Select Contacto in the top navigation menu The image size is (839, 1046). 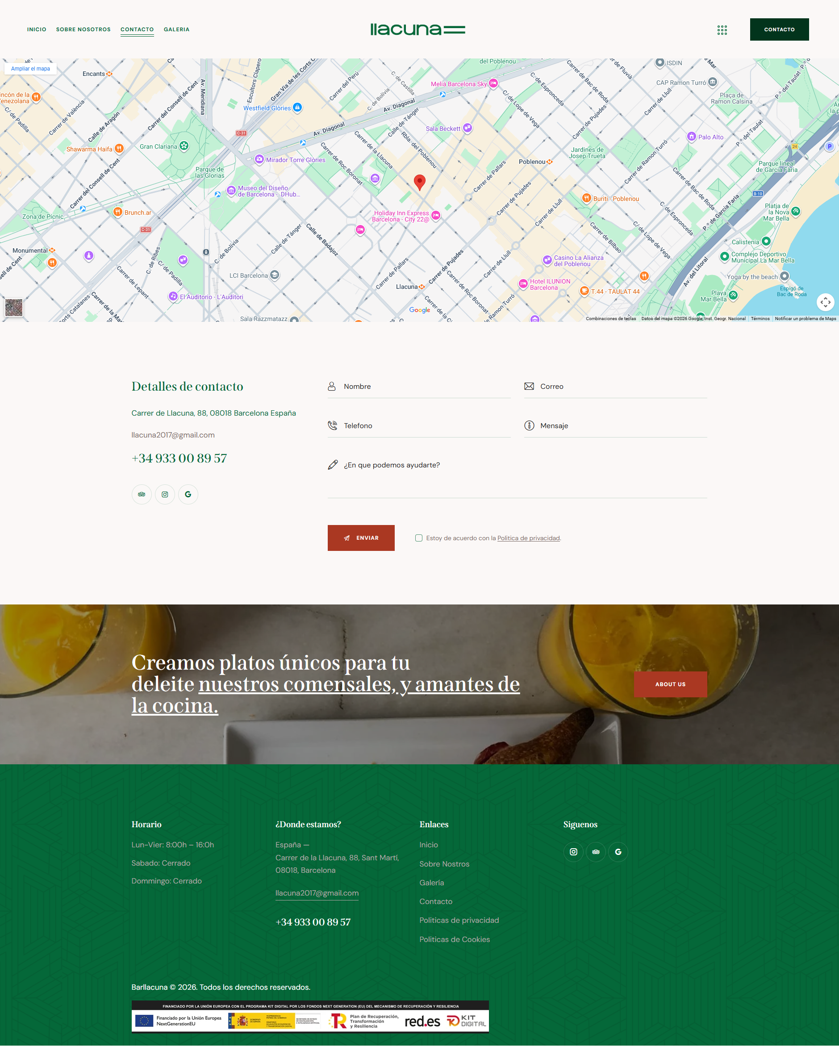pos(138,29)
